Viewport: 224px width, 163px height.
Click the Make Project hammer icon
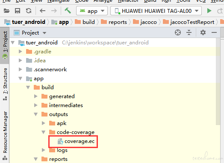pyautogui.click(x=68, y=11)
